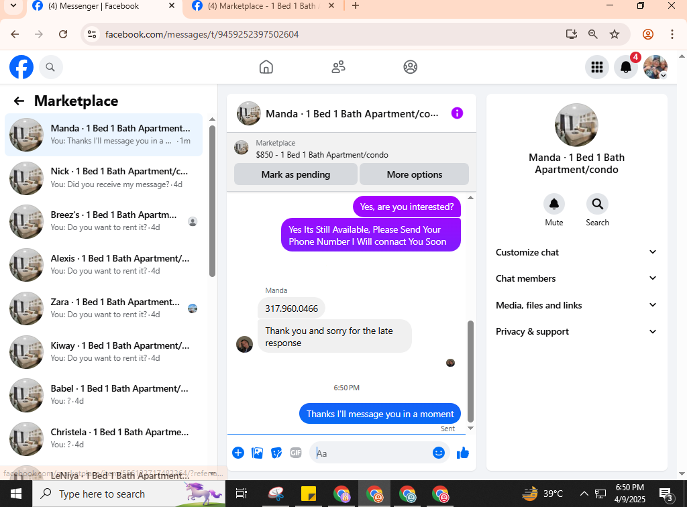
Task: Open the Friends icon in top navigation
Action: 338,67
